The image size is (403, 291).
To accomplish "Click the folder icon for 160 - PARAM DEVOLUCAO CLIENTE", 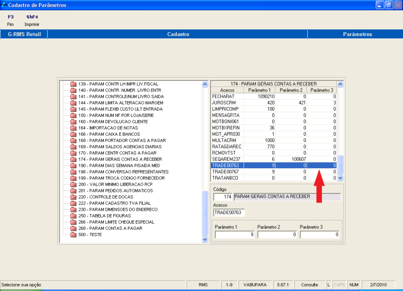I will [73, 122].
